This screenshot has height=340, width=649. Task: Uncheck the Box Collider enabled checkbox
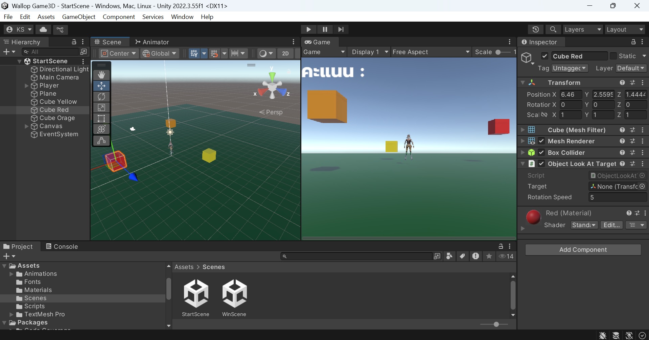[542, 152]
